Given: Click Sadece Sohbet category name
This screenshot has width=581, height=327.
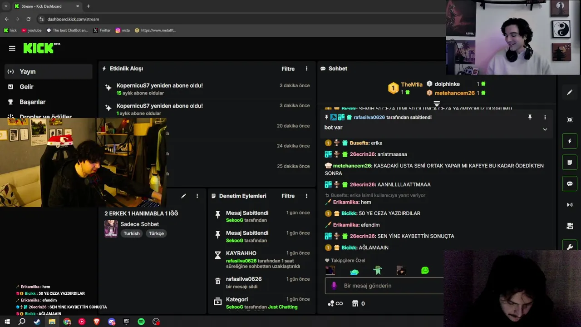Looking at the screenshot, I should coord(139,224).
